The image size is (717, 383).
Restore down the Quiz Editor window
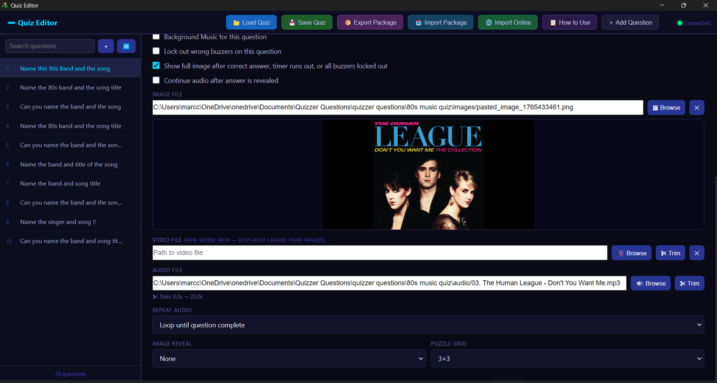point(684,5)
